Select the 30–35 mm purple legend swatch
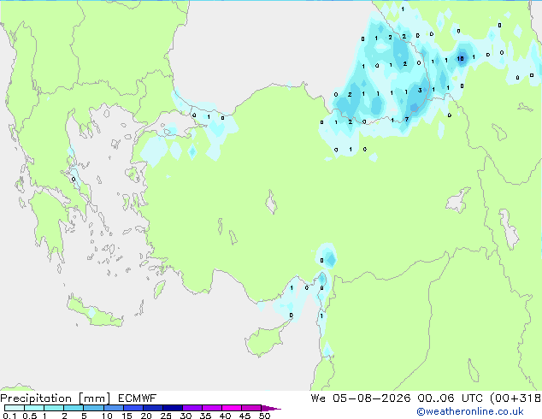 click(192, 408)
